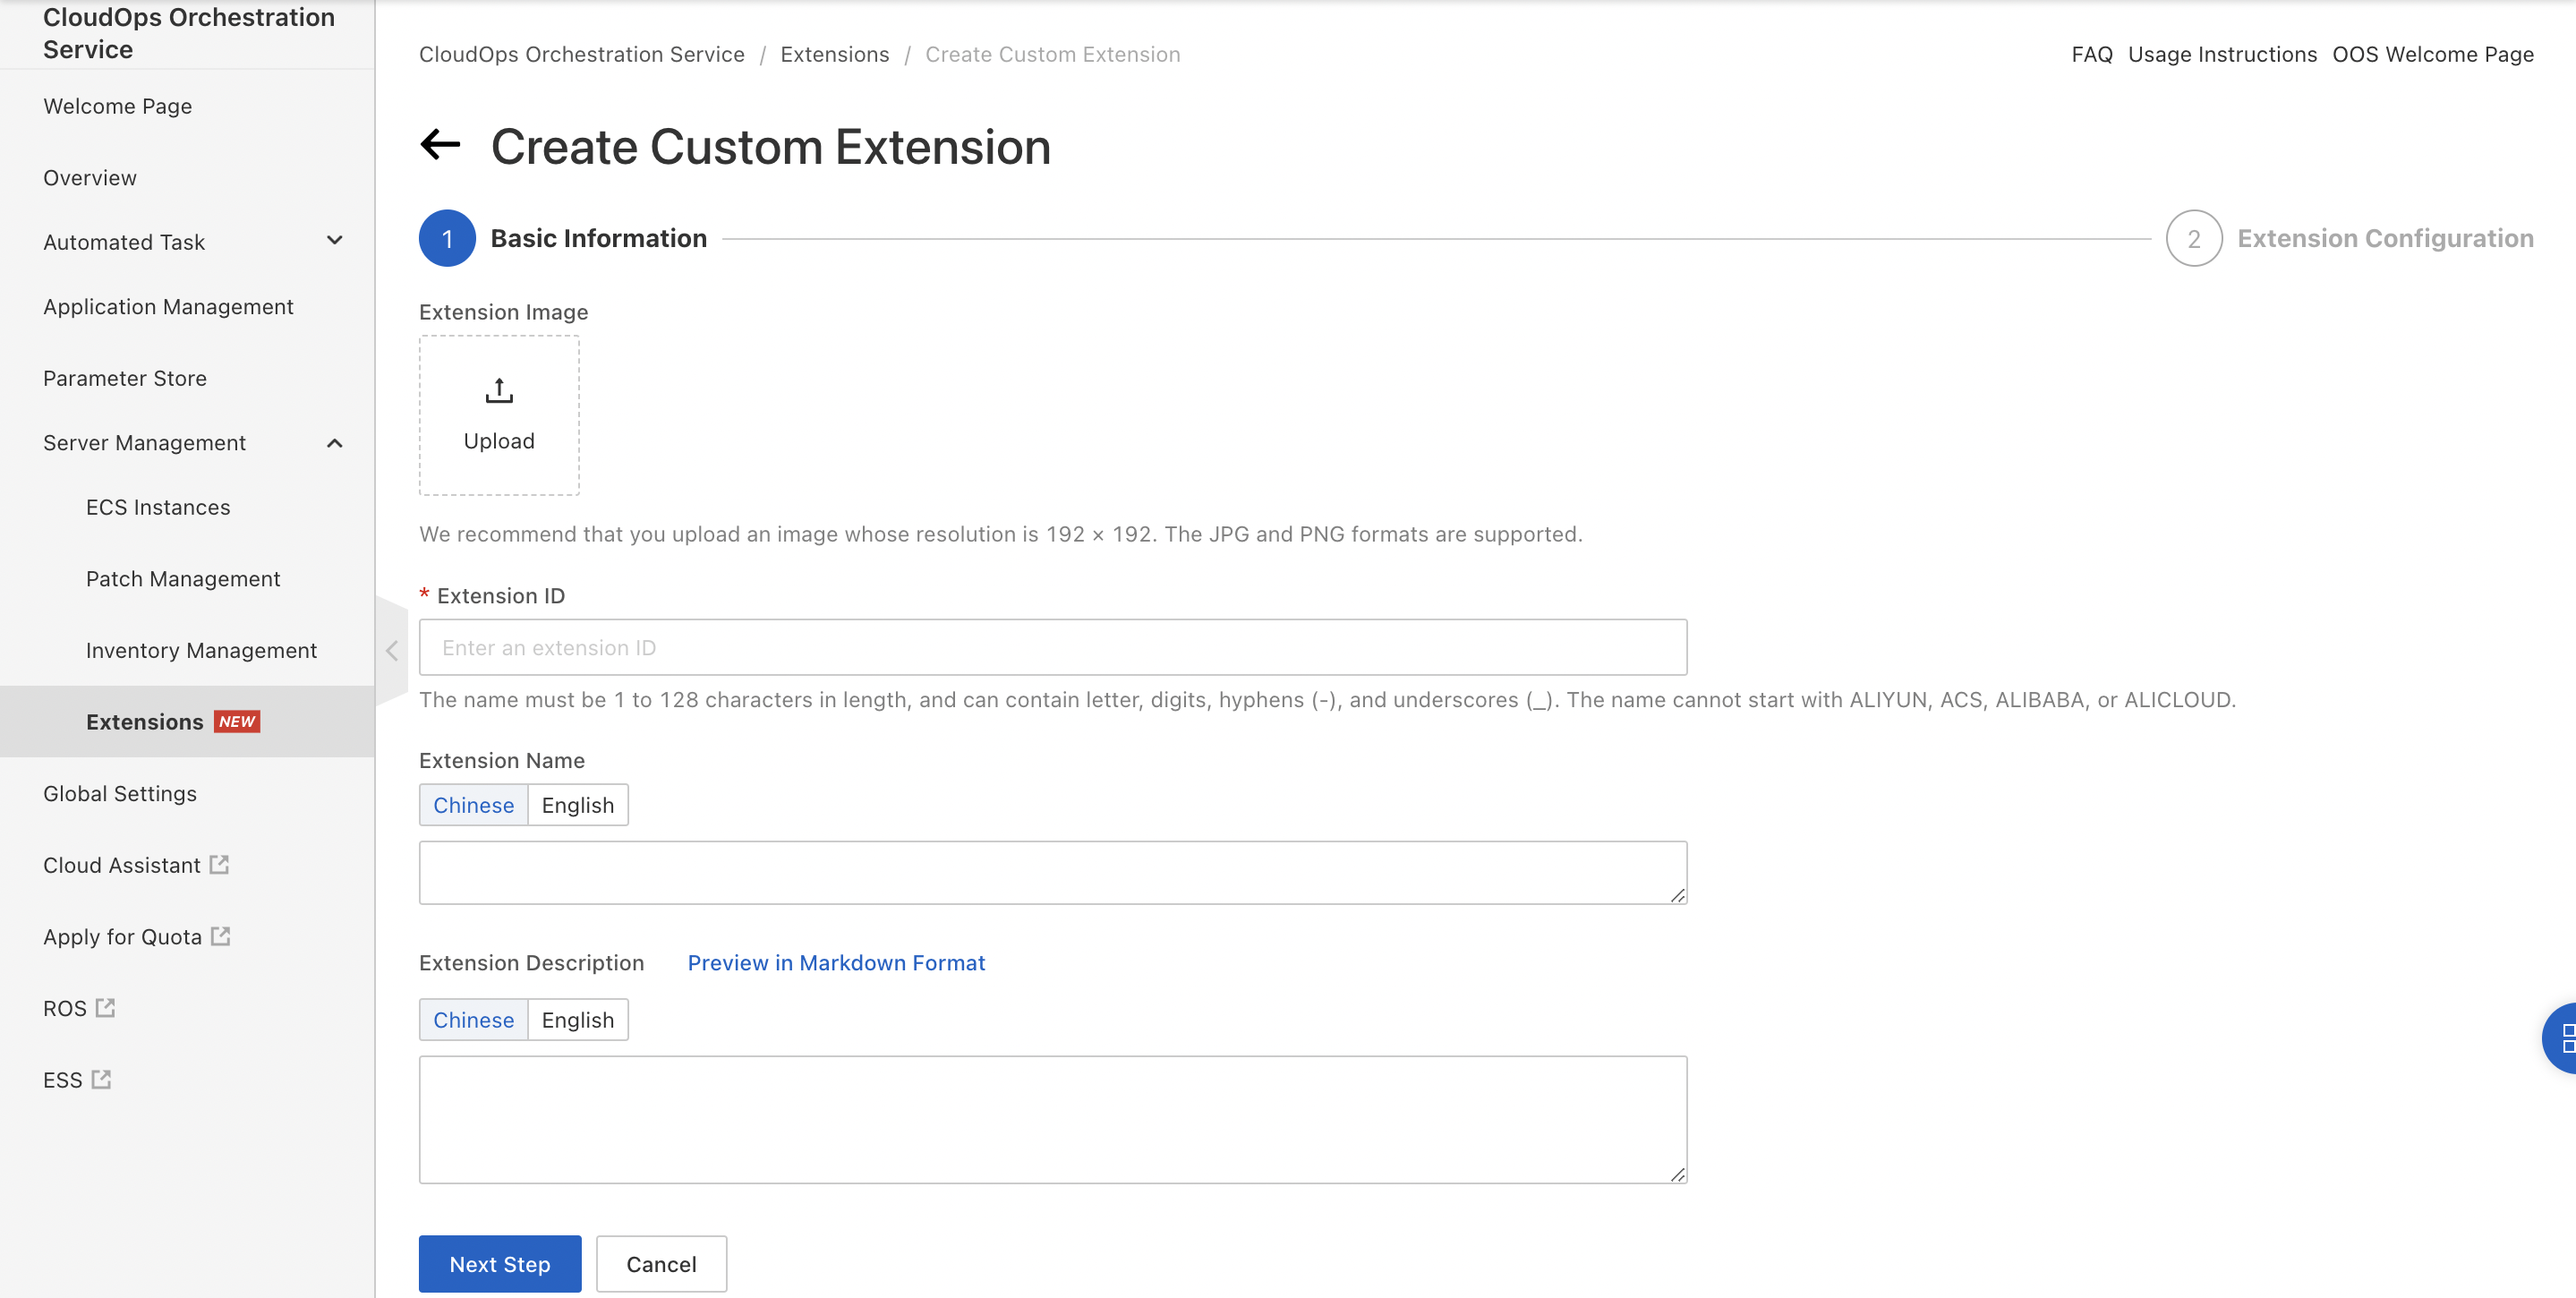Click the Extension ID input field

pyautogui.click(x=1052, y=648)
